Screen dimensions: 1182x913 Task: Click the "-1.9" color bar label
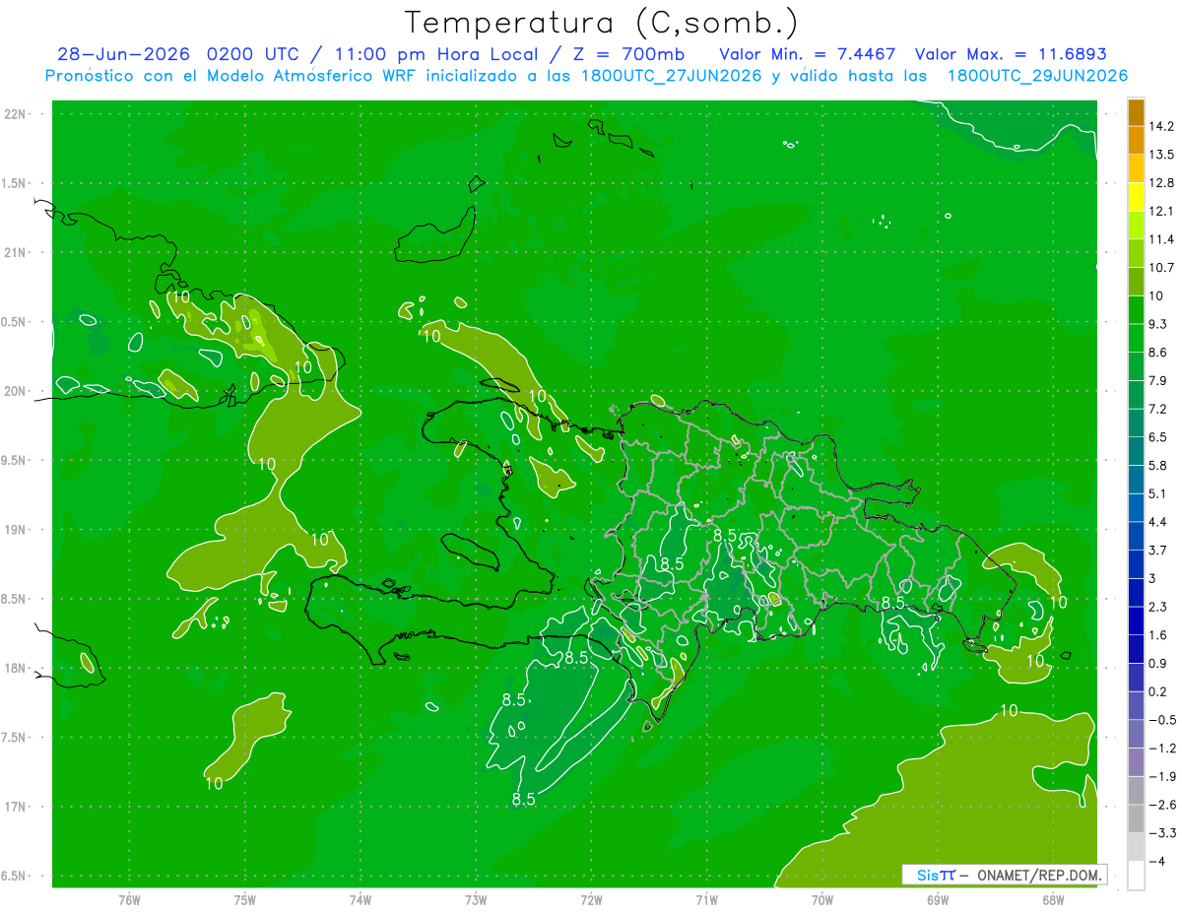click(1162, 776)
